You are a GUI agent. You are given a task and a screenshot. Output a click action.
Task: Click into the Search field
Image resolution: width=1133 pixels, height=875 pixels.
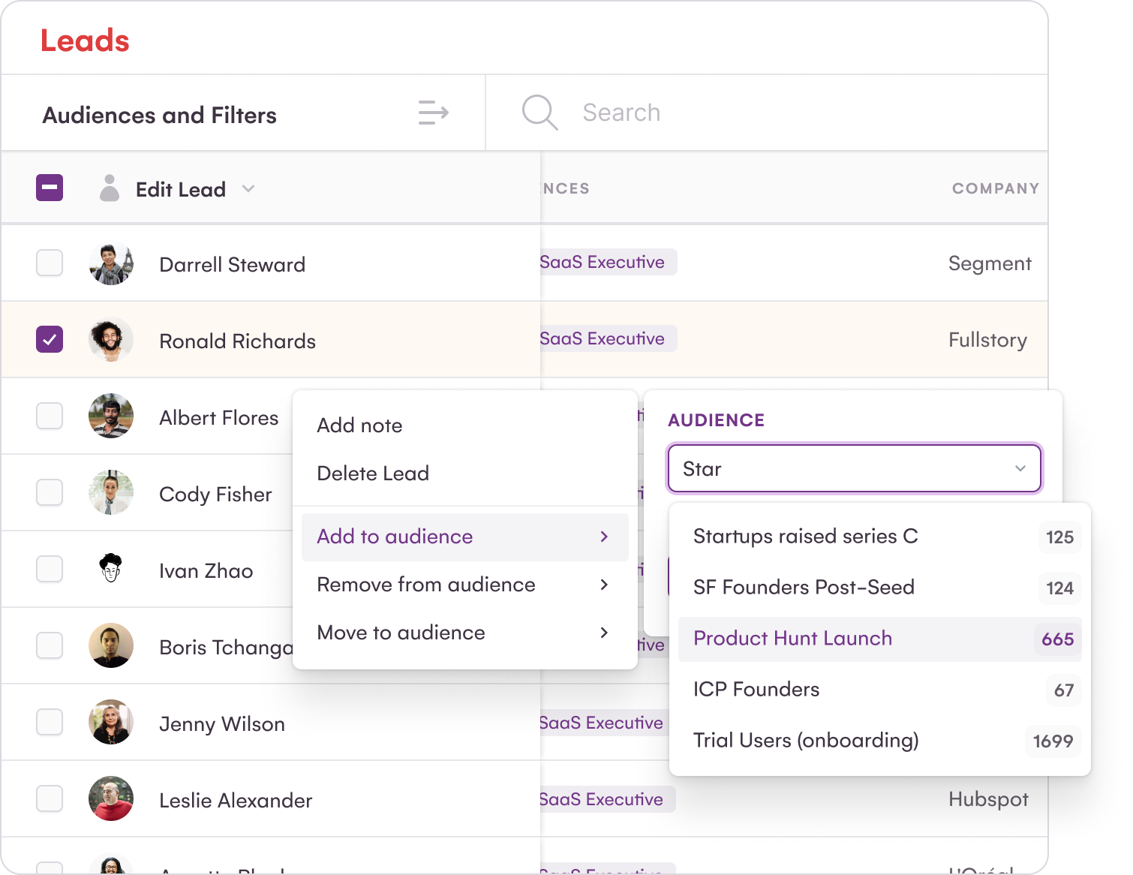tap(750, 113)
